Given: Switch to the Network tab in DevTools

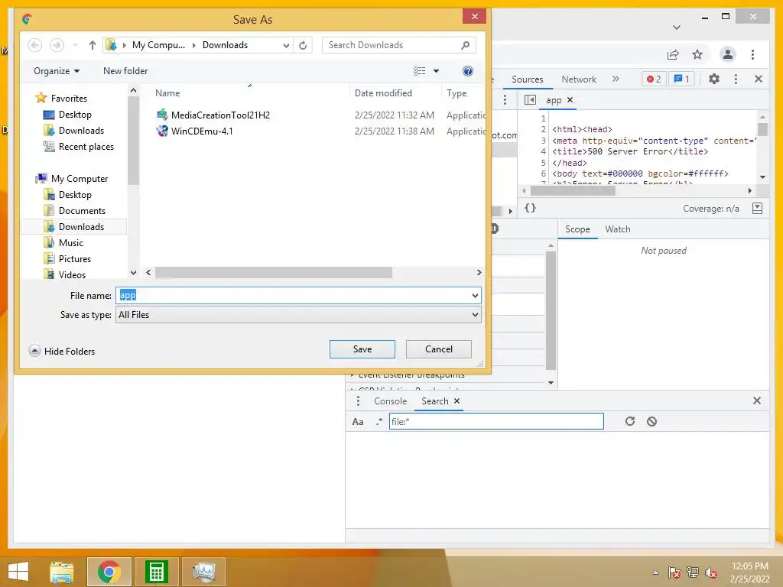Looking at the screenshot, I should [578, 79].
